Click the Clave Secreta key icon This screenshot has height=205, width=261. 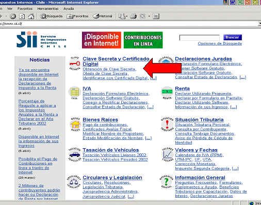click(75, 64)
